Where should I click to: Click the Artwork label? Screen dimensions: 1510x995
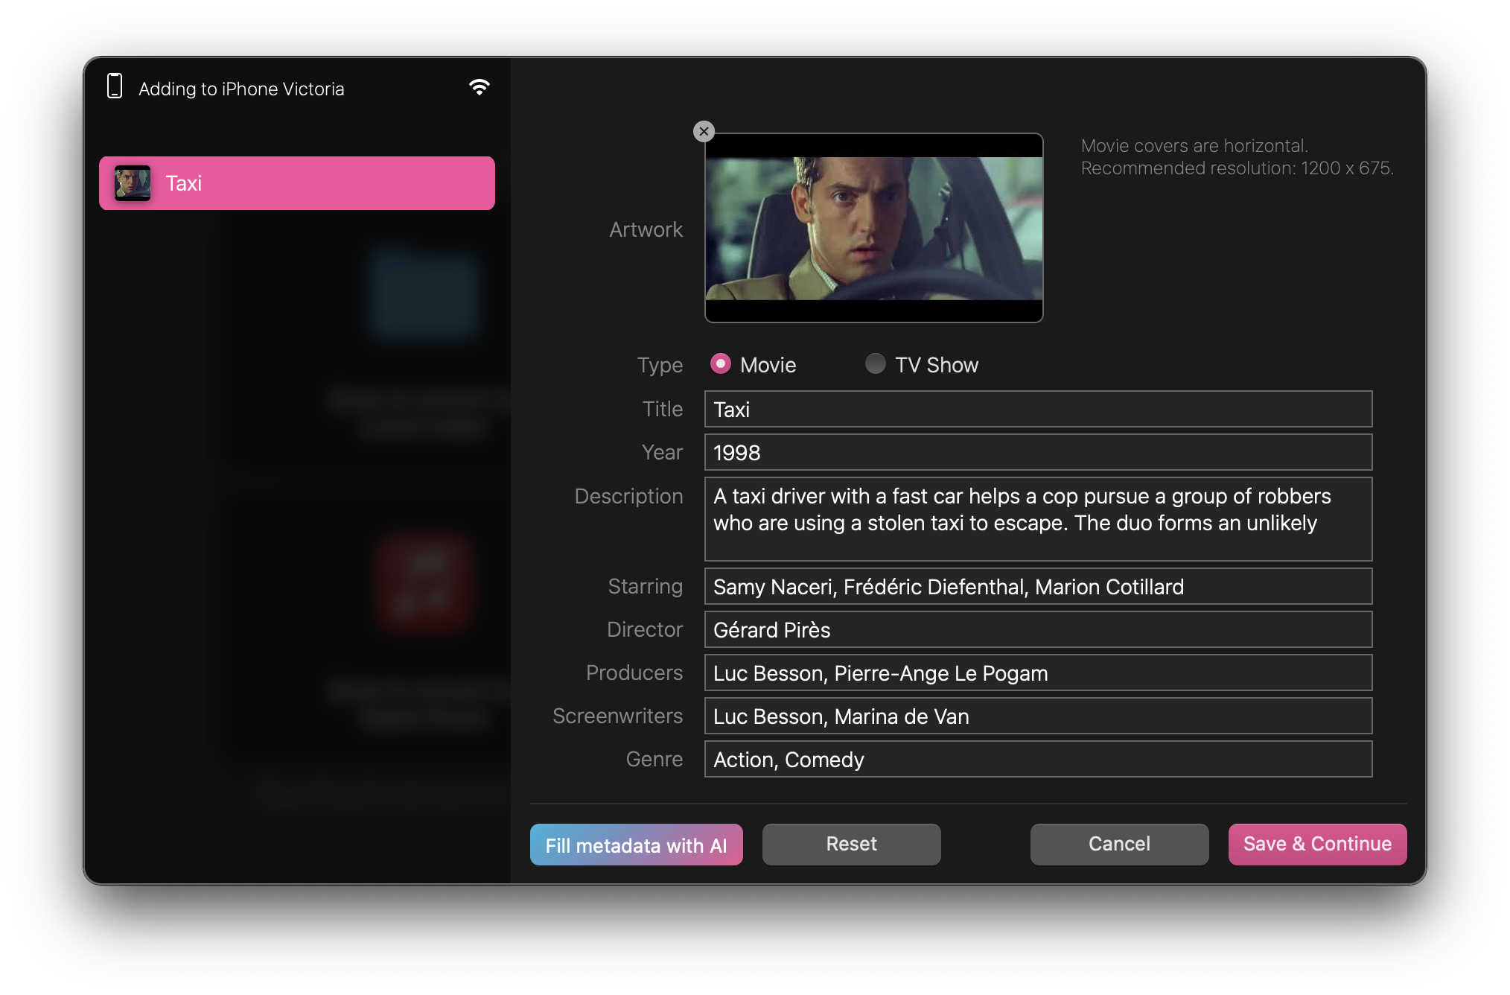(x=646, y=229)
